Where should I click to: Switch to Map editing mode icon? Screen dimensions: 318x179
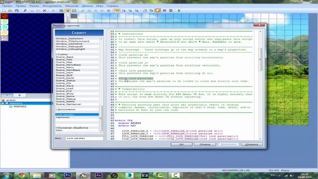pos(61,10)
